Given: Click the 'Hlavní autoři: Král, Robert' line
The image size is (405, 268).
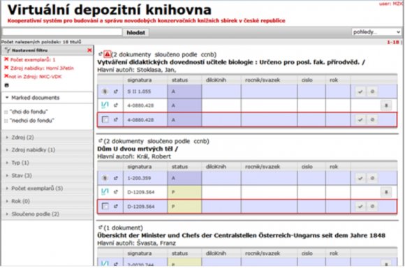Looking at the screenshot, I should (134, 156).
